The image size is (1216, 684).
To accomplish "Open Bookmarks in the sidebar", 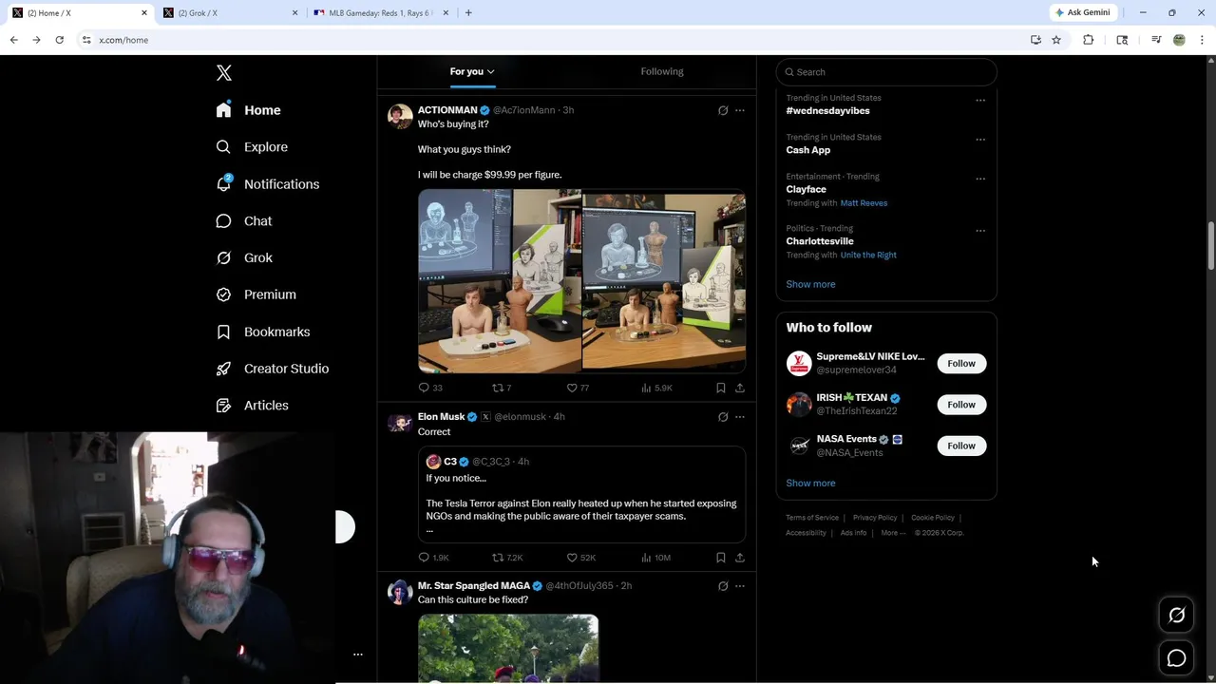I will pos(262,332).
